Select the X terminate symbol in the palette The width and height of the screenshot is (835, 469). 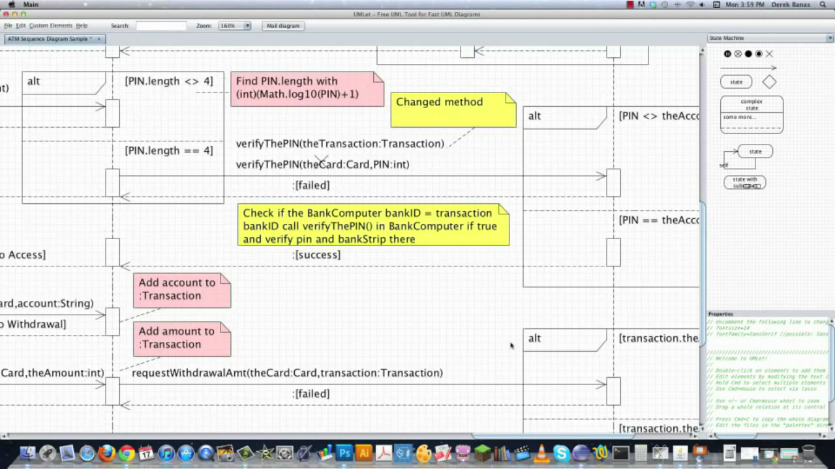(769, 54)
